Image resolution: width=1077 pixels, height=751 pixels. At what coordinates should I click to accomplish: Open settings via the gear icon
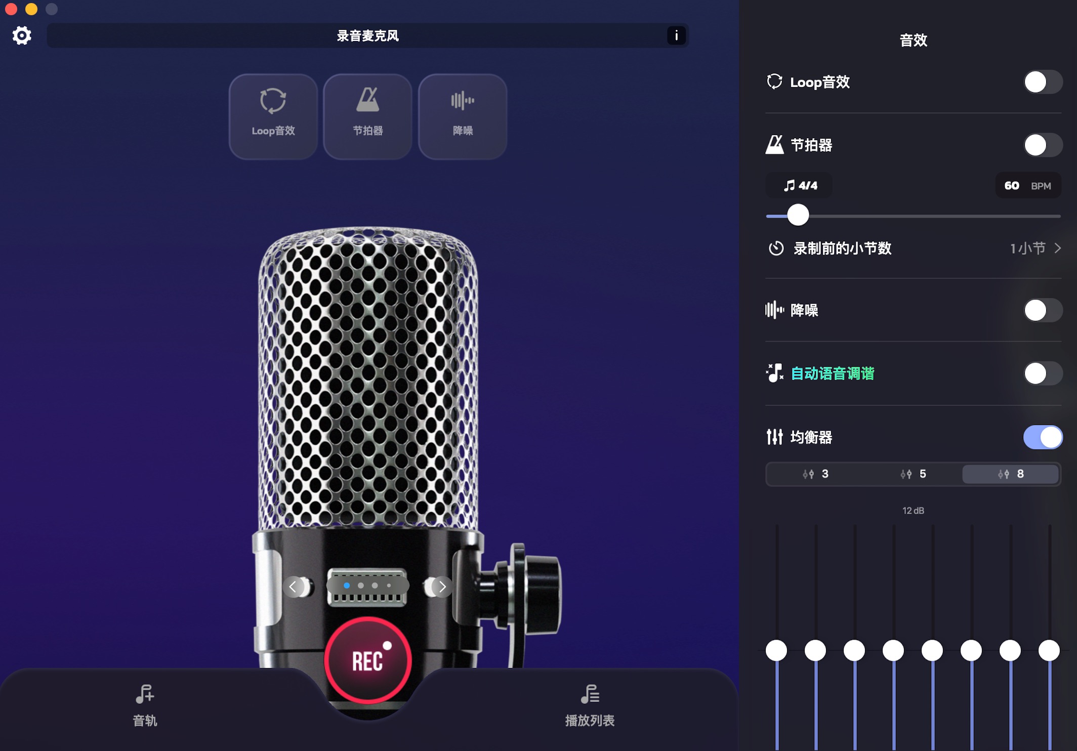[22, 35]
